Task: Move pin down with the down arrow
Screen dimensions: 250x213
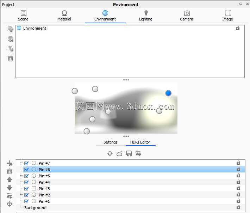Action: click(10, 188)
